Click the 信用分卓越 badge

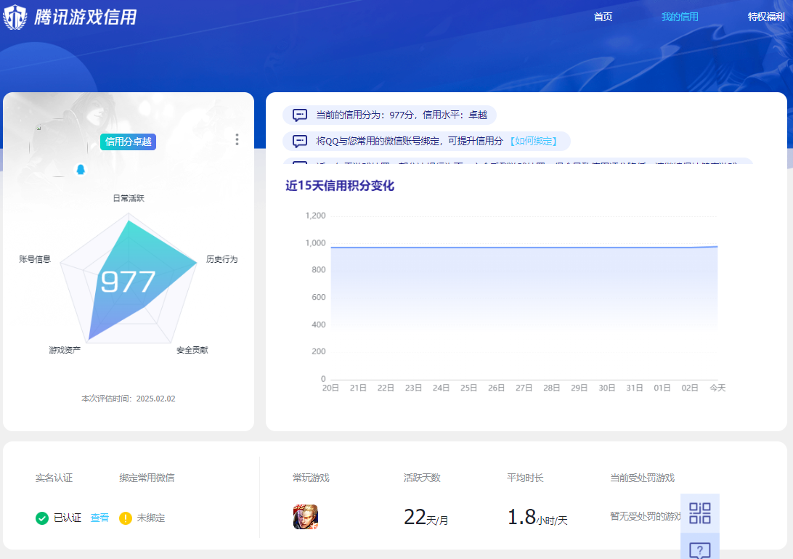(128, 142)
